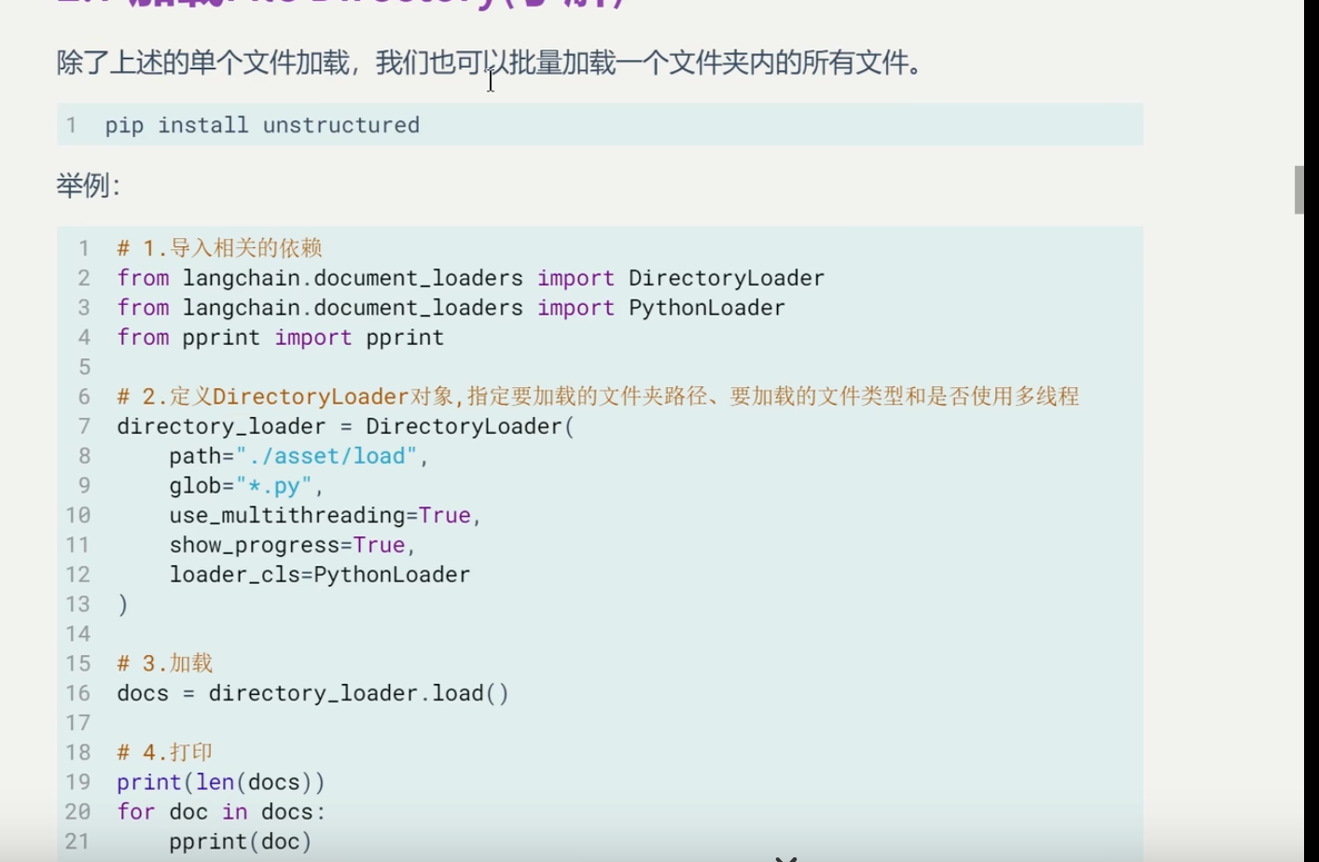Click line 'loader_cls=PythonLoader'
1319x862 pixels.
tap(319, 575)
